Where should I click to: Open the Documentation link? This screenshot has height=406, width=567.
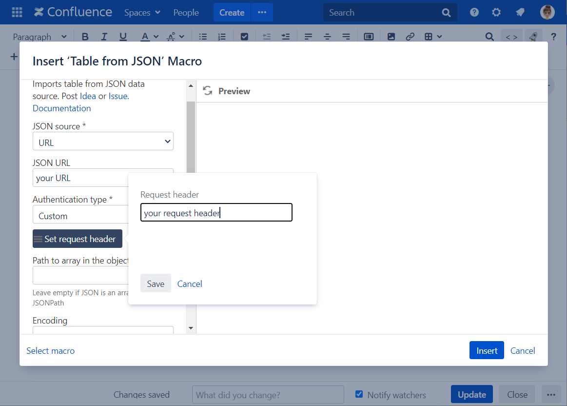pos(61,108)
